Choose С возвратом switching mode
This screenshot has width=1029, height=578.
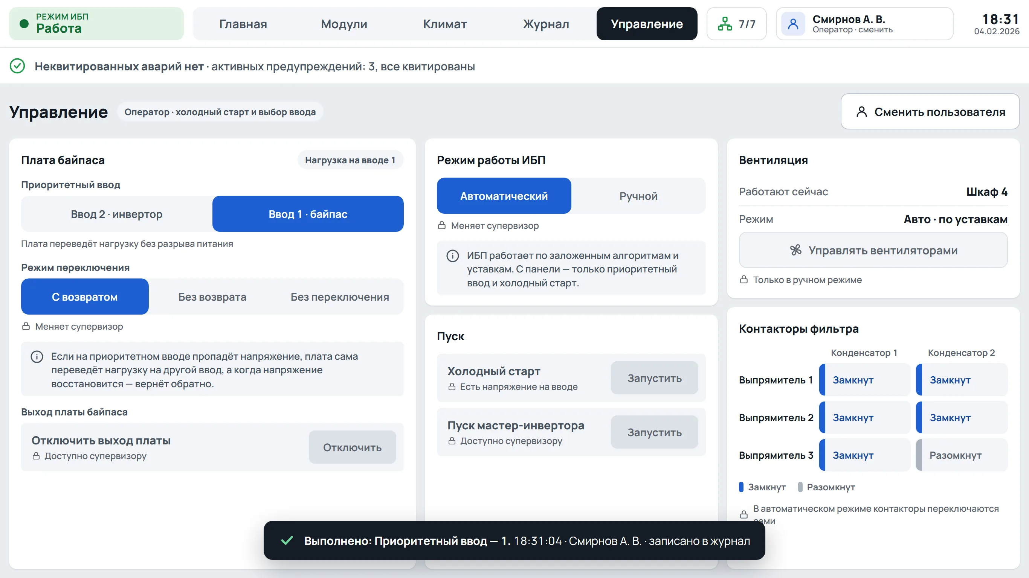85,297
